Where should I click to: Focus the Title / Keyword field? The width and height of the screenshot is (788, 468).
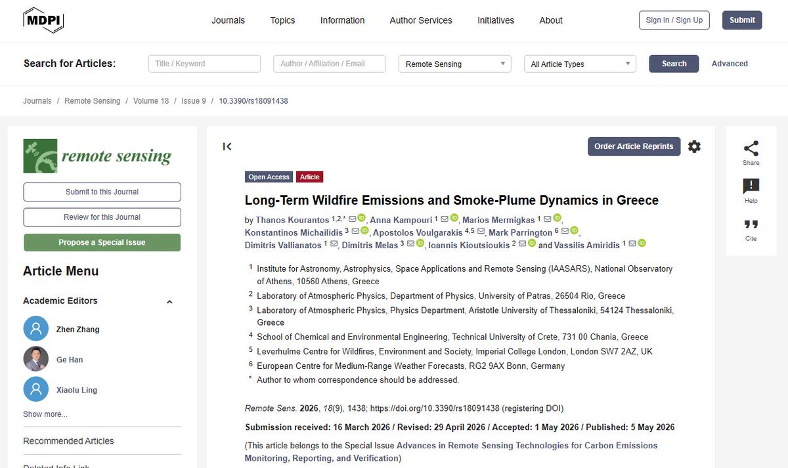click(x=205, y=64)
